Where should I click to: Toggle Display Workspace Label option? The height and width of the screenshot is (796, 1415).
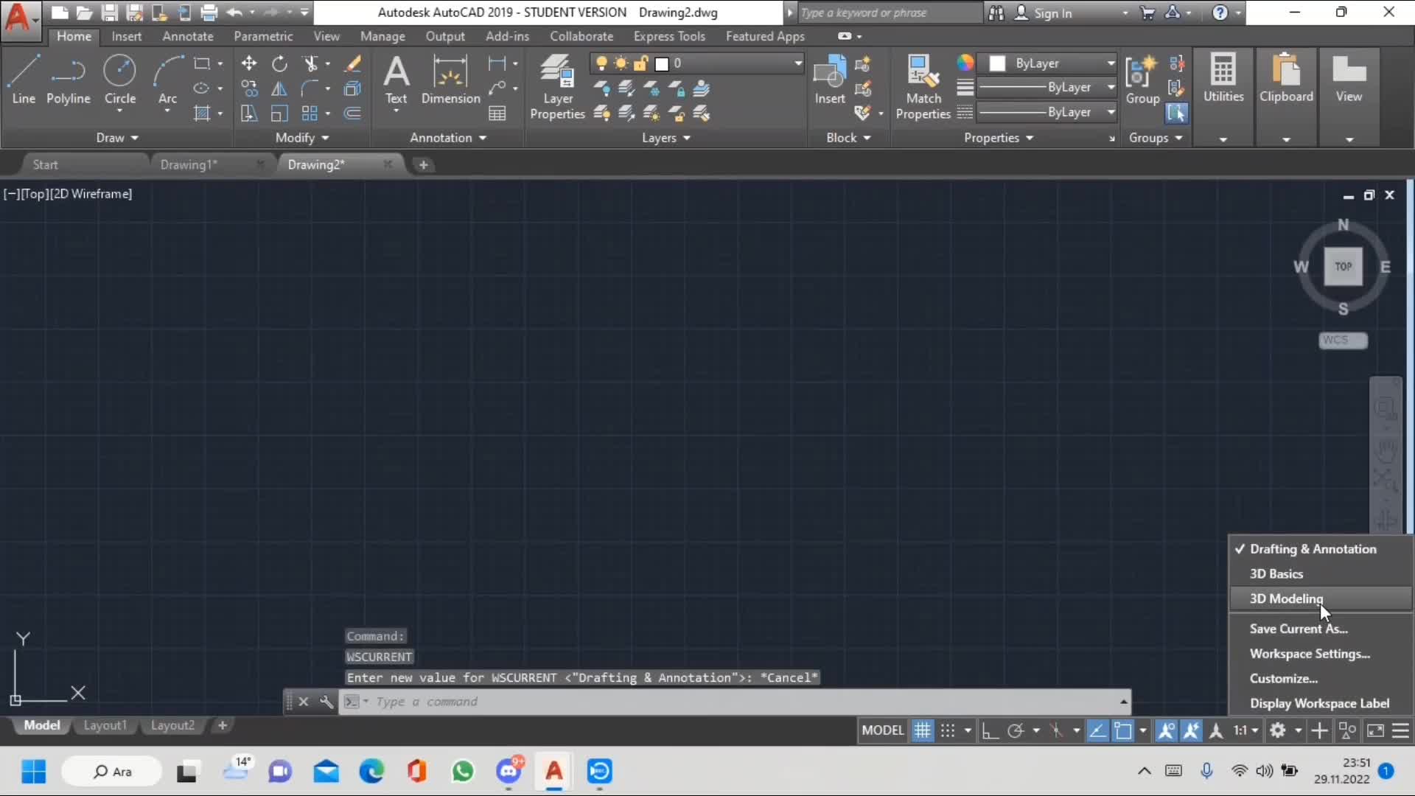coord(1319,703)
